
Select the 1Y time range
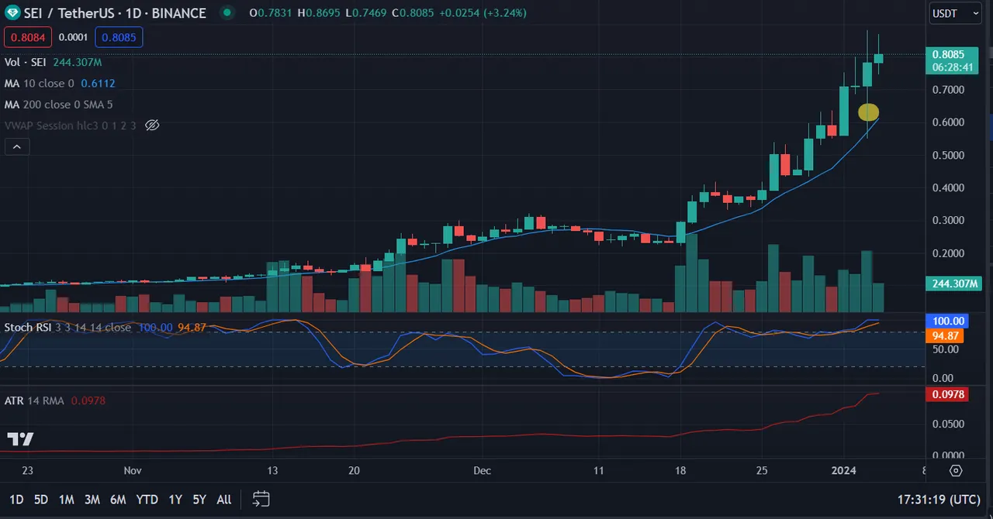pyautogui.click(x=175, y=500)
